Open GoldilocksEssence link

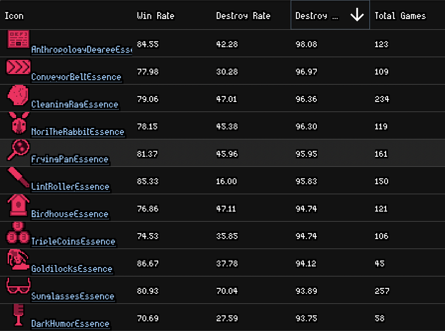(72, 269)
